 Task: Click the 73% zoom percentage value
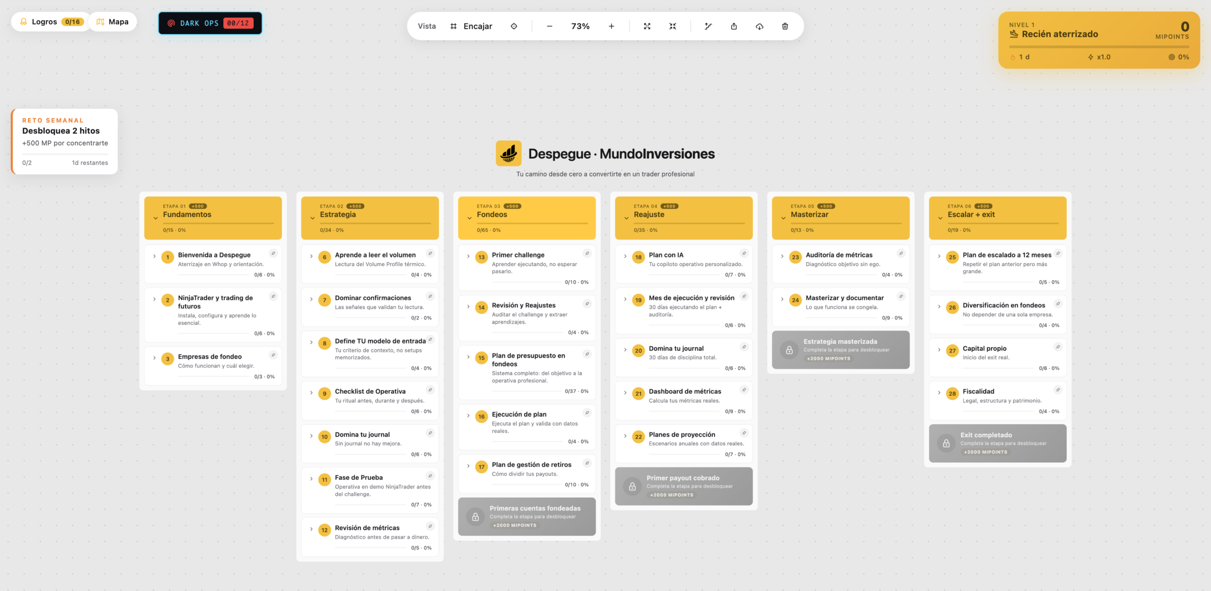point(580,26)
